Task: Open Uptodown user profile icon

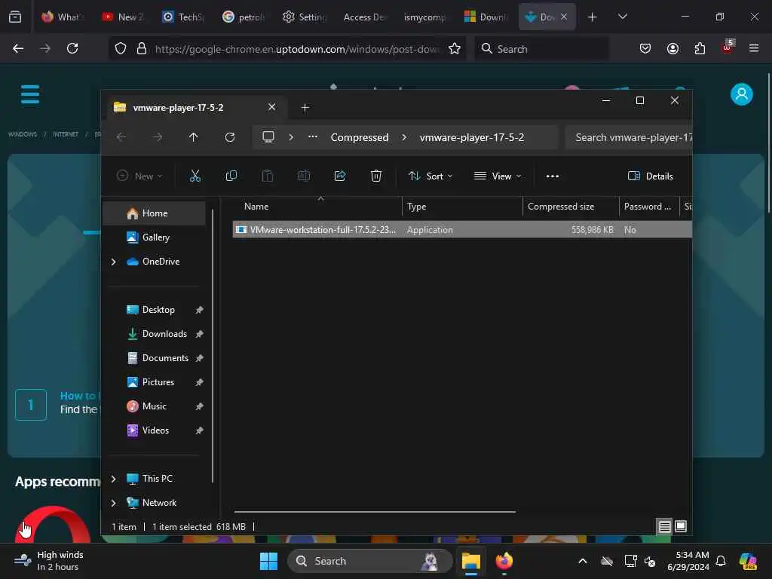Action: coord(742,94)
